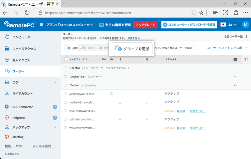The height and width of the screenshot is (159, 251).
Task: Check the Creative group checkbox
Action: click(x=65, y=68)
